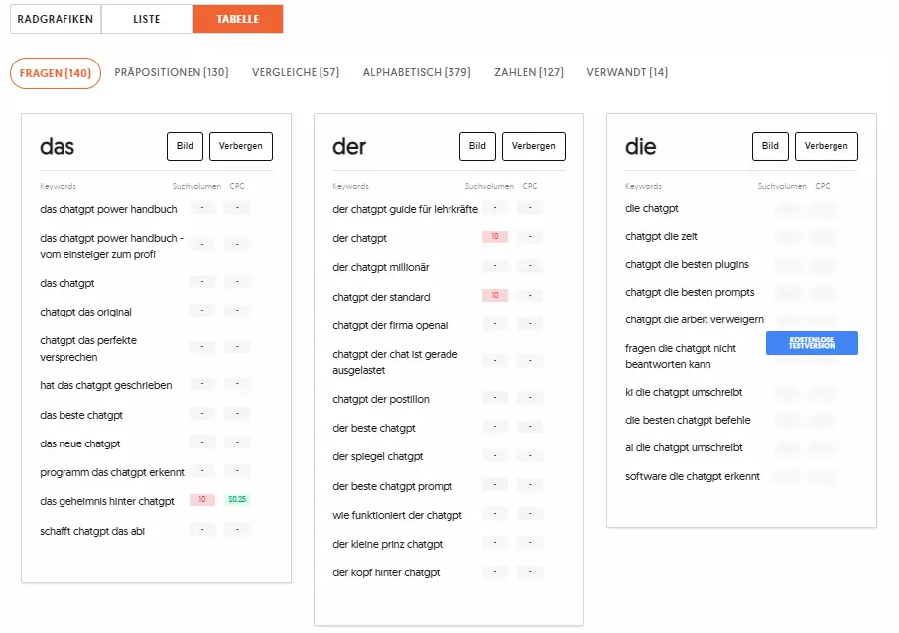
Task: Hide the die column via Verbergen
Action: point(826,145)
